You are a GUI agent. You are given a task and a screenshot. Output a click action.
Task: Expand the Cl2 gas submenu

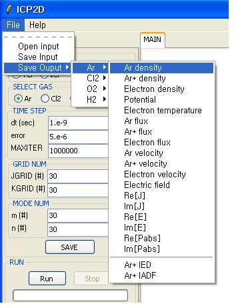coord(91,78)
